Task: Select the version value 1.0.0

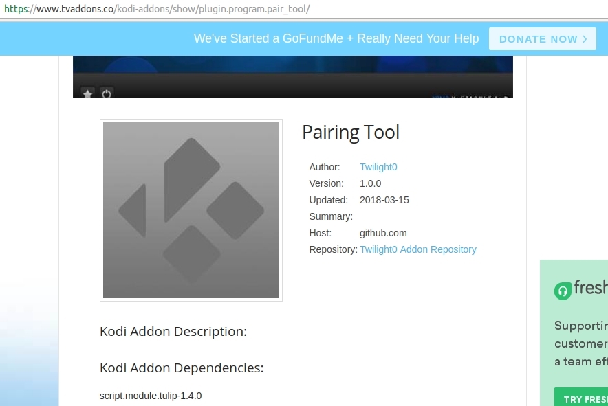Action: 370,183
